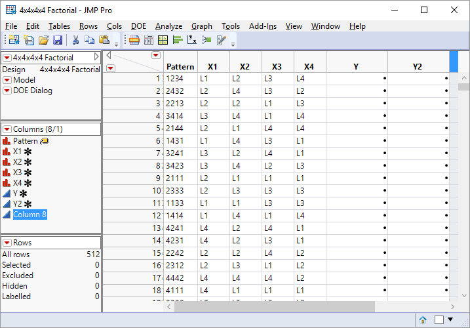Open the Tables menu
The width and height of the screenshot is (470, 328).
click(x=60, y=26)
